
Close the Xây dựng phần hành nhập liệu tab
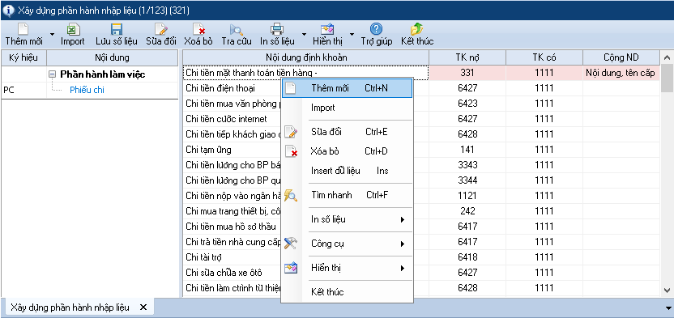[143, 307]
